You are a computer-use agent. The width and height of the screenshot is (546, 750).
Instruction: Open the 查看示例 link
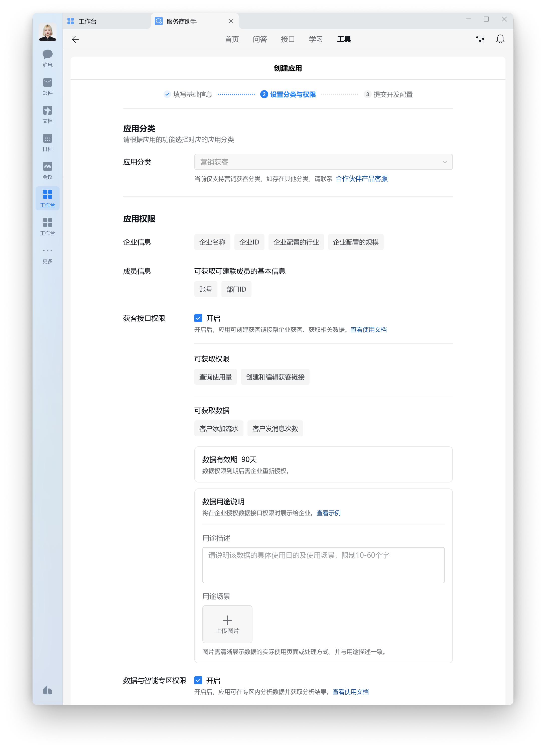pos(328,513)
